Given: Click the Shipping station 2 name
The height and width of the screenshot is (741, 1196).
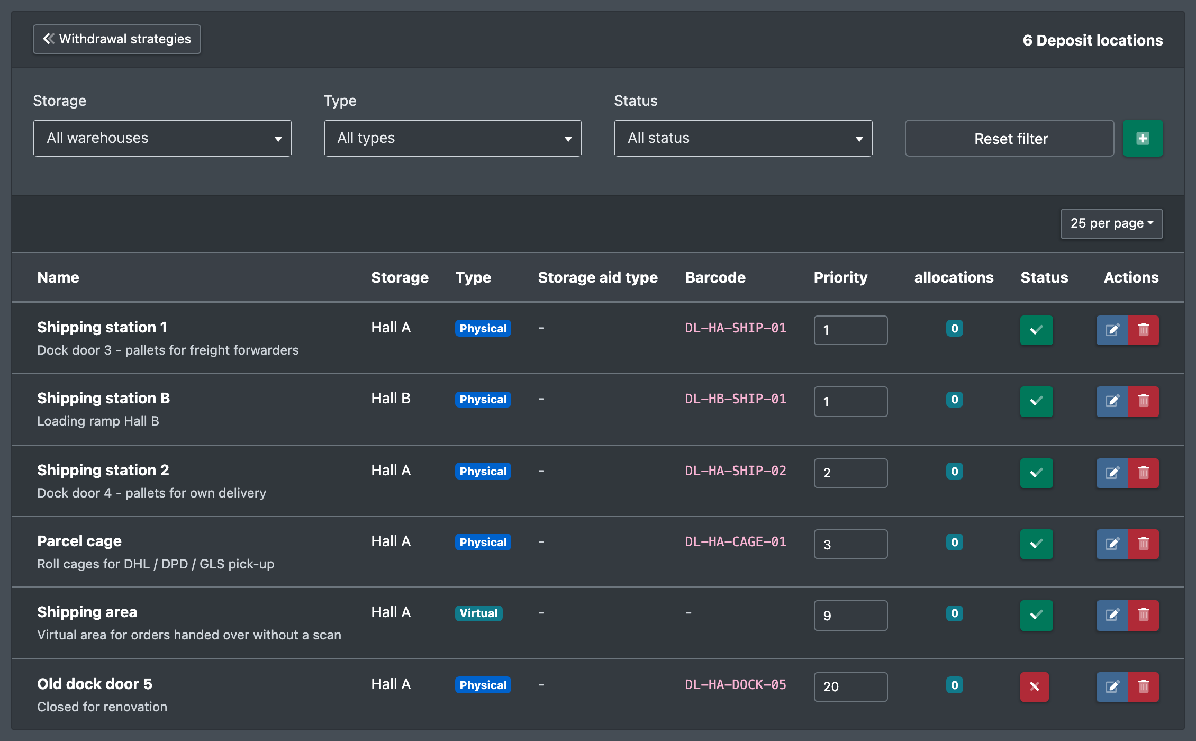Looking at the screenshot, I should click(103, 470).
